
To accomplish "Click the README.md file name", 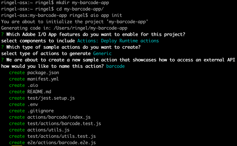I will coord(39,92).
